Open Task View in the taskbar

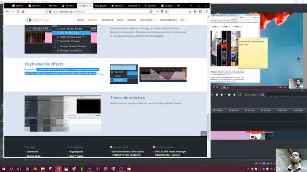coord(19,169)
